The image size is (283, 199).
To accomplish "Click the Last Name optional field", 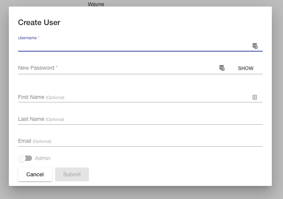I will tap(140, 119).
